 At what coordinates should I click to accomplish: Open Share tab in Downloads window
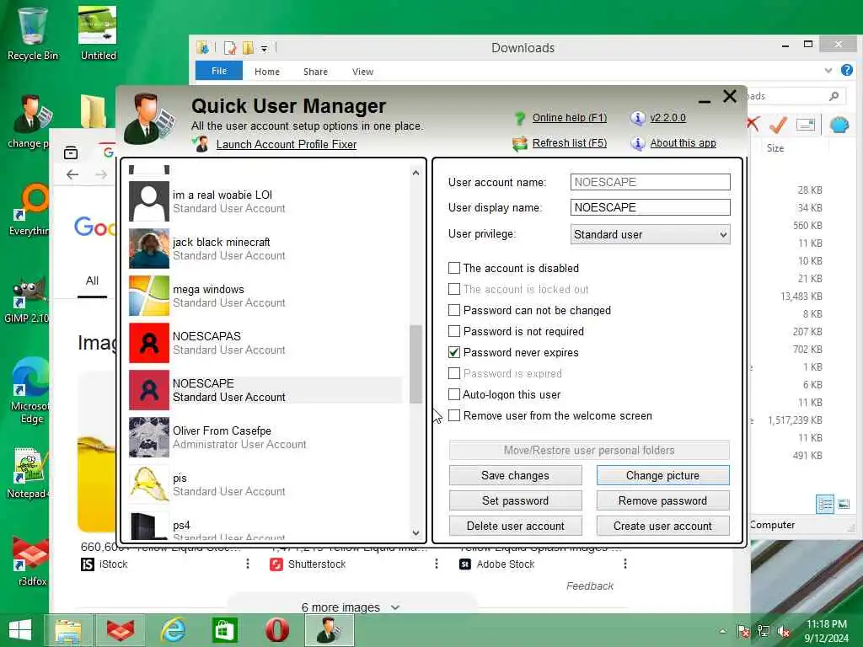(315, 72)
